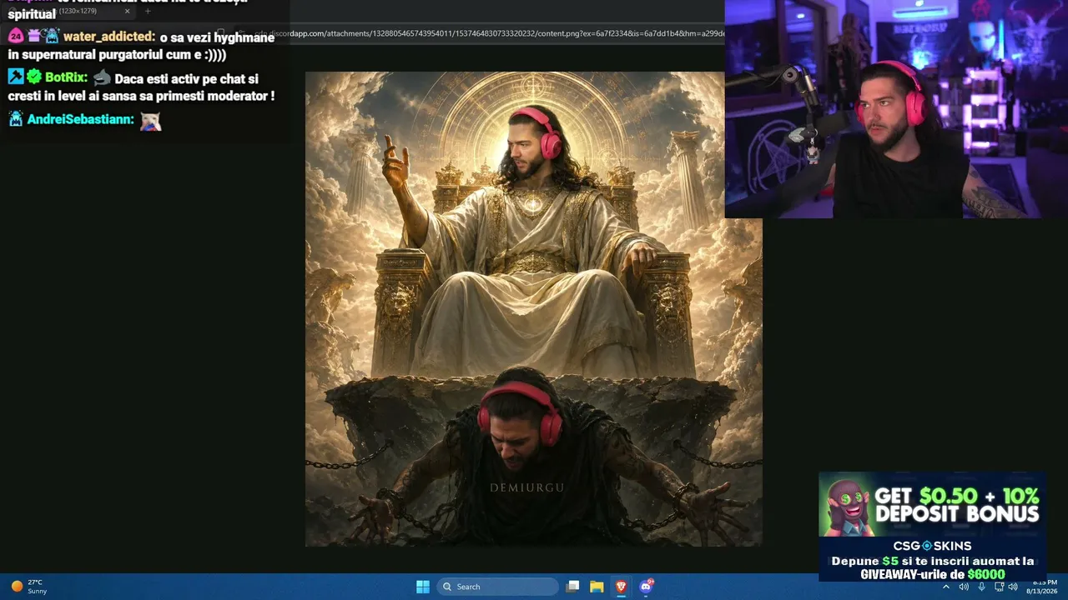Open Task View in the taskbar
The width and height of the screenshot is (1068, 600).
click(572, 587)
